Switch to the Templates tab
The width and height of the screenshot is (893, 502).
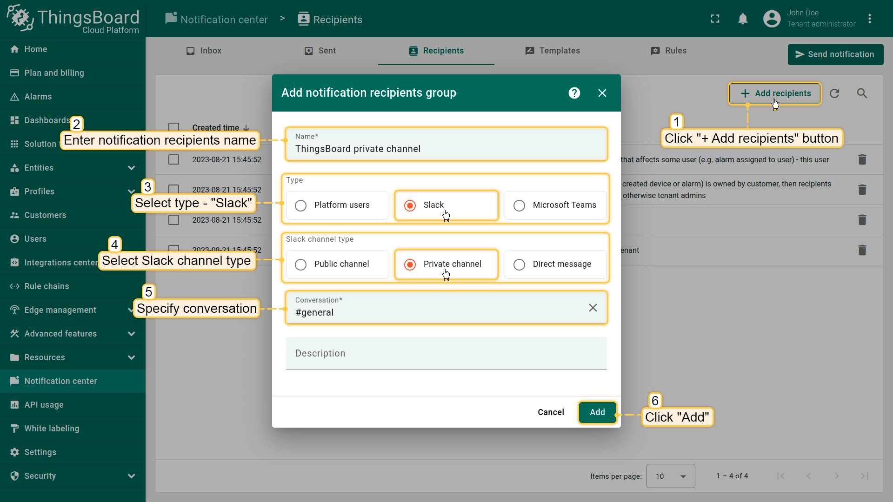pos(553,51)
